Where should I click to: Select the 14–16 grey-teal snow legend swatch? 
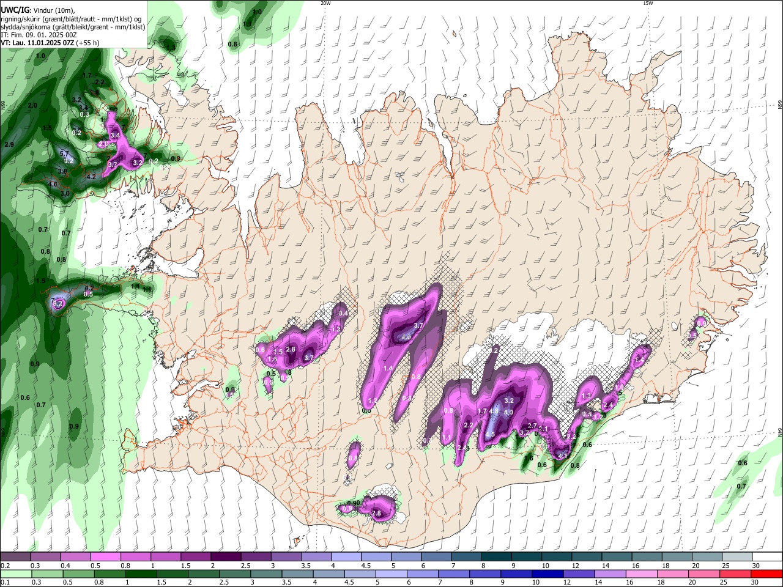point(617,556)
